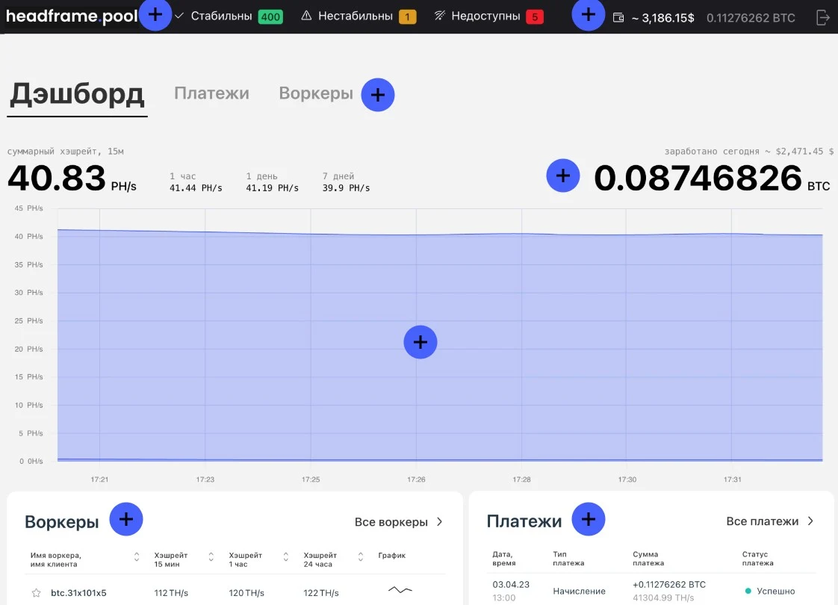Click the green Успешно status dot
The width and height of the screenshot is (838, 605).
(748, 591)
